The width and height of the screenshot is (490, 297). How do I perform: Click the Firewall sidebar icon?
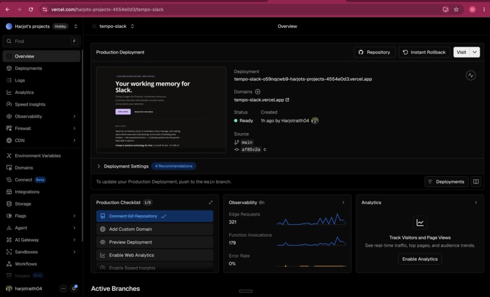[9, 128]
